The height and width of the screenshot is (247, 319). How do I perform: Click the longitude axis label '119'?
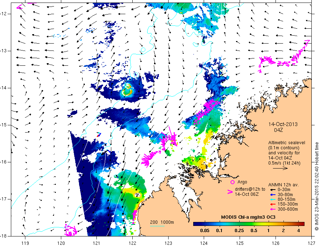(x=25, y=243)
